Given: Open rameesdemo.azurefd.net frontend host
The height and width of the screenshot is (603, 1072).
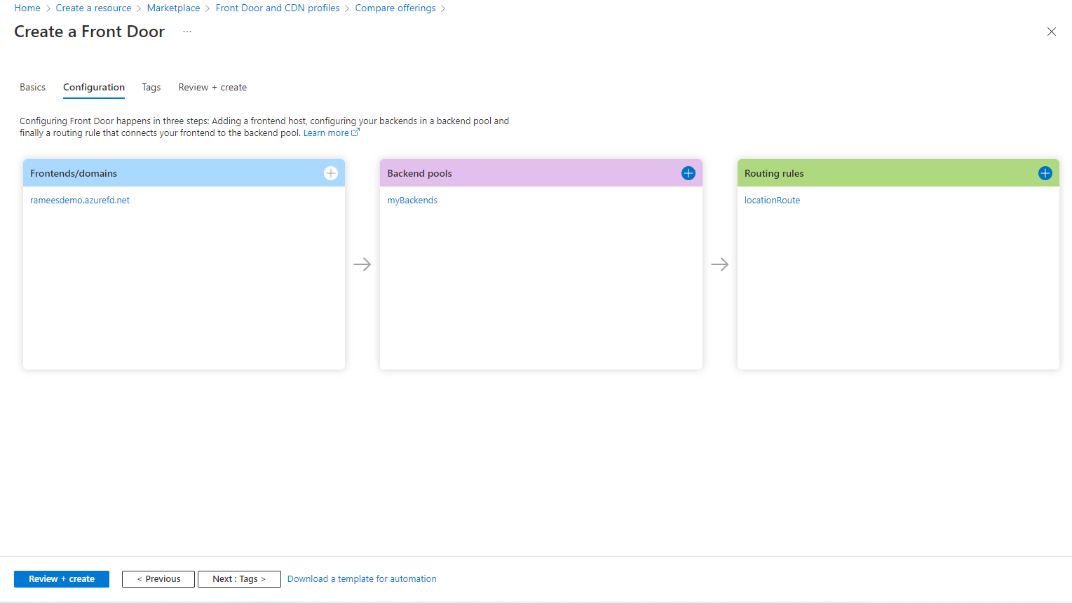Looking at the screenshot, I should [80, 201].
